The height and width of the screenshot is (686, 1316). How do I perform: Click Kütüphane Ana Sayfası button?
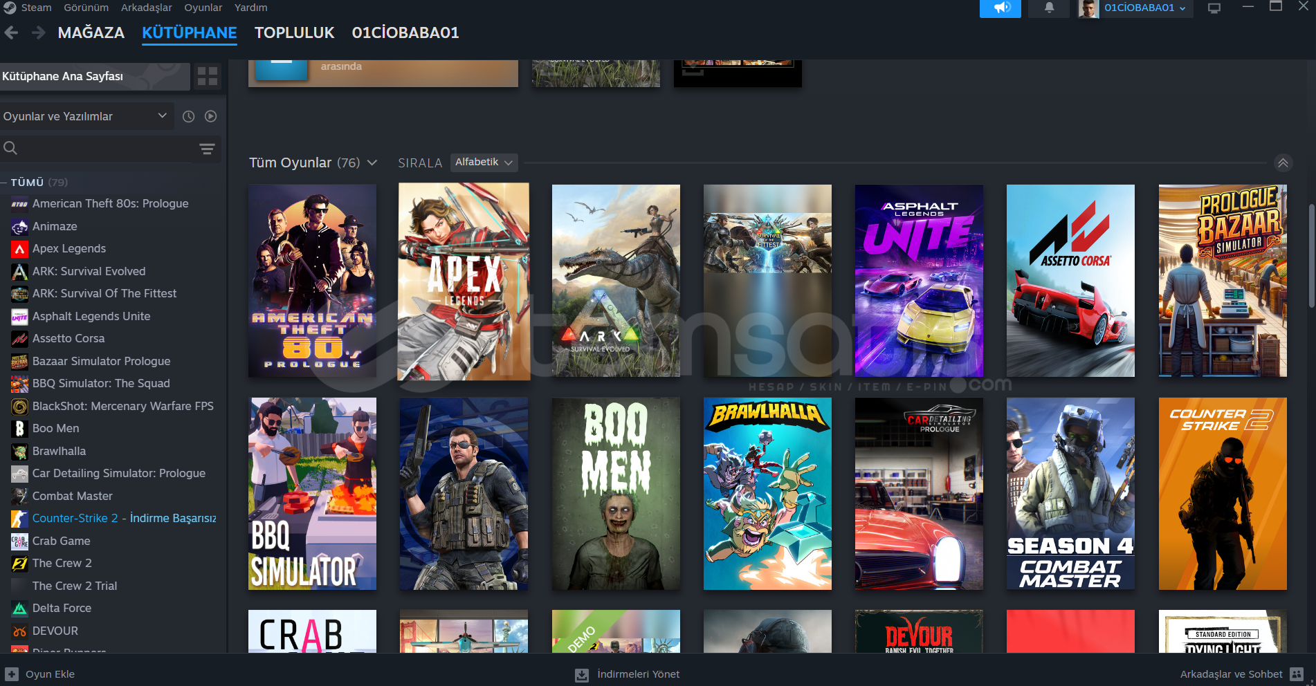(95, 76)
